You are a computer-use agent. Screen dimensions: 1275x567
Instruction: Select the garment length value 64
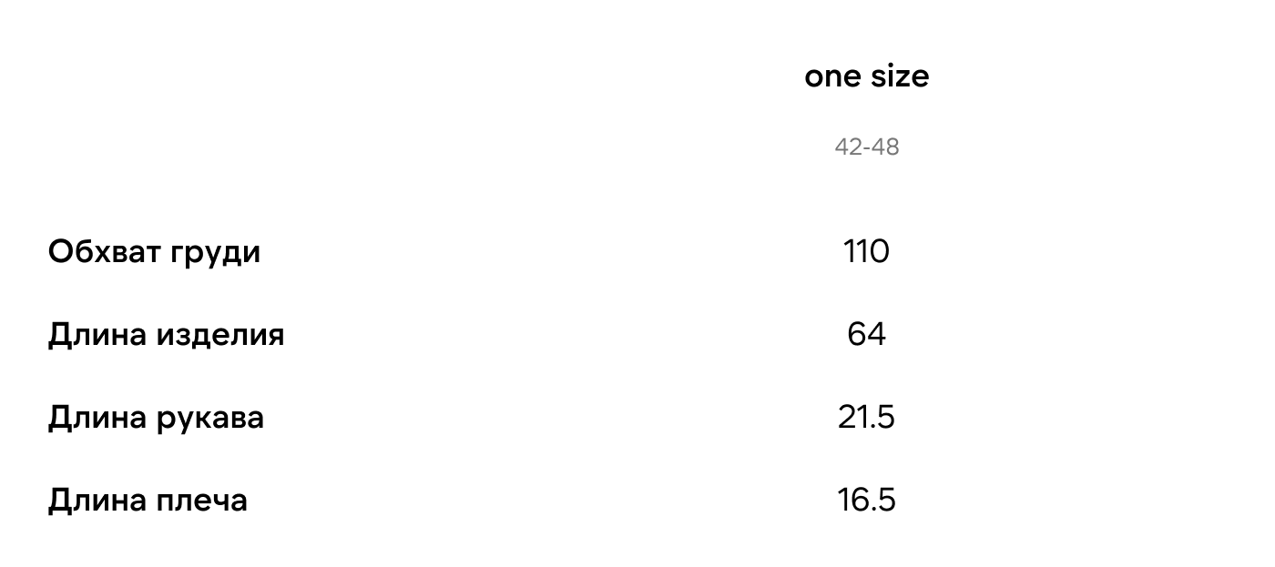pyautogui.click(x=866, y=335)
